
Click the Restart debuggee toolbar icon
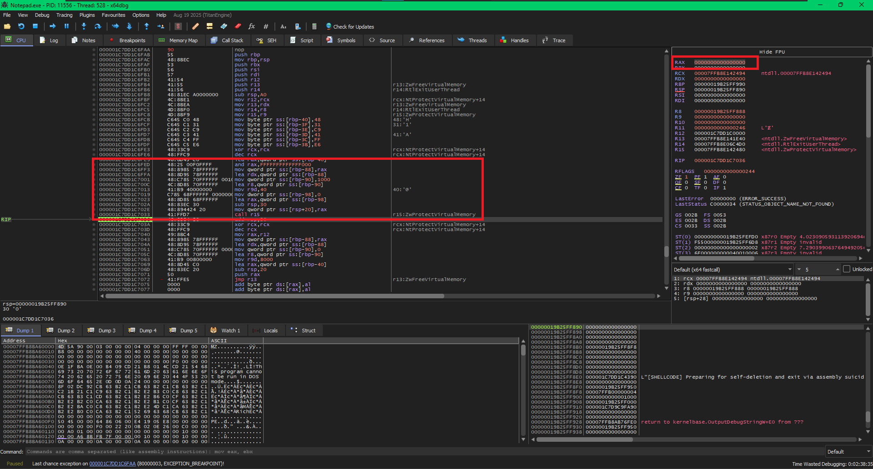pyautogui.click(x=21, y=26)
